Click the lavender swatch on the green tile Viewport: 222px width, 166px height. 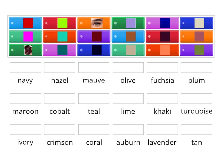coord(131,23)
